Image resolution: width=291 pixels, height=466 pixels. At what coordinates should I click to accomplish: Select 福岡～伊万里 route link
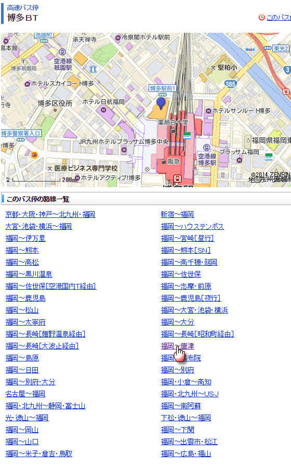pos(25,238)
